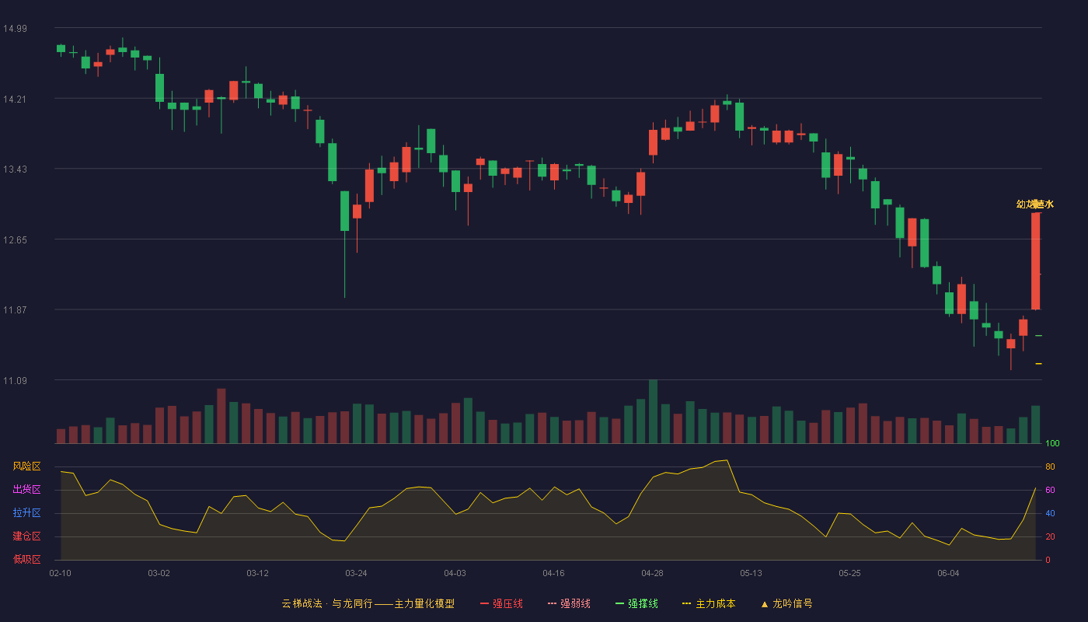Click the 低吸区 zone label

coord(26,559)
